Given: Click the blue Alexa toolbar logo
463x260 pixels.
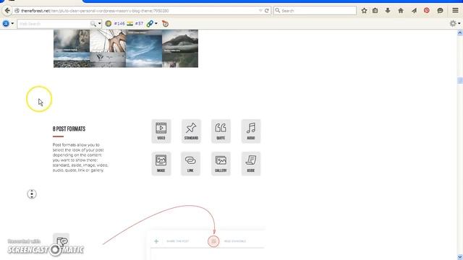Looking at the screenshot, I should 6,24.
